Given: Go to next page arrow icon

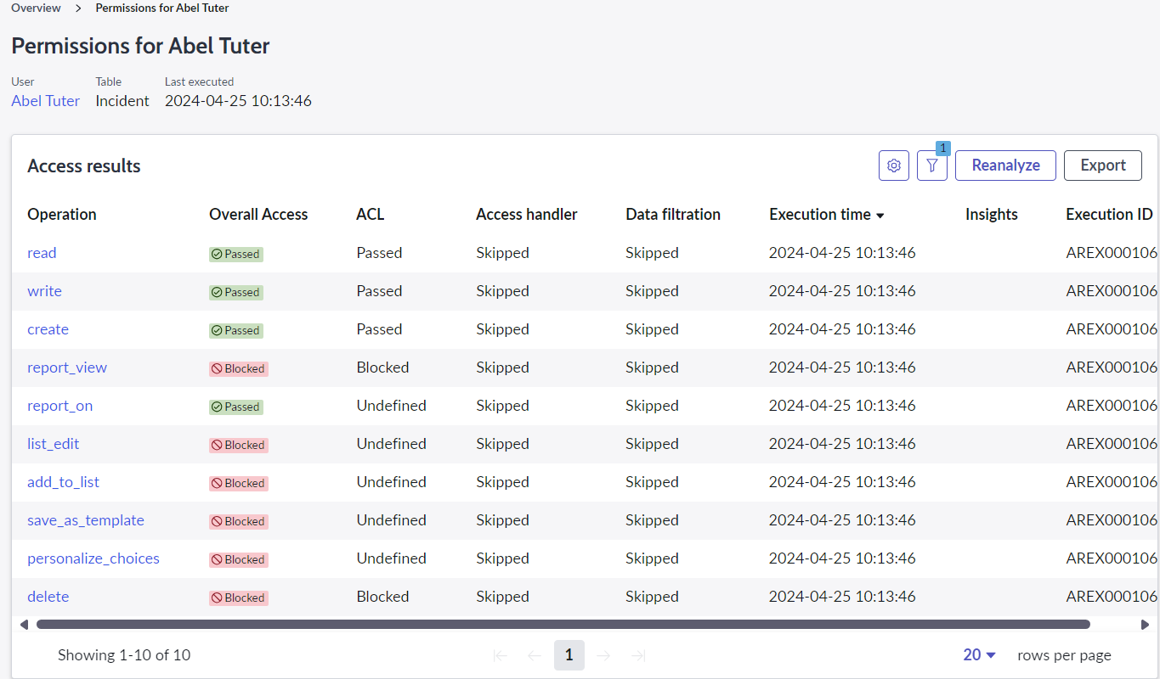Looking at the screenshot, I should click(x=604, y=655).
